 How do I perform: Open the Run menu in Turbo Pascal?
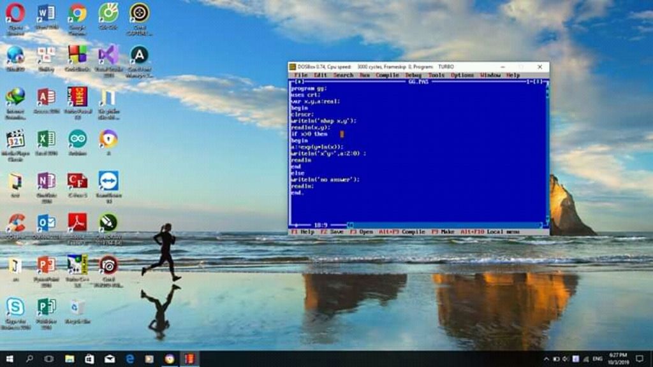364,75
